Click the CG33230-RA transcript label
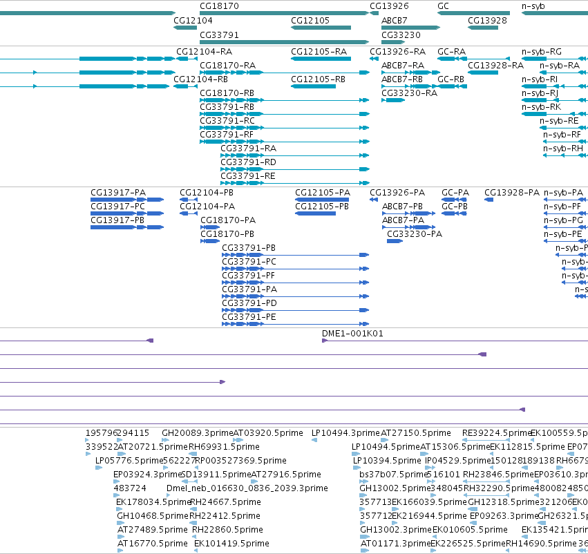The height and width of the screenshot is (554, 588). [x=409, y=93]
